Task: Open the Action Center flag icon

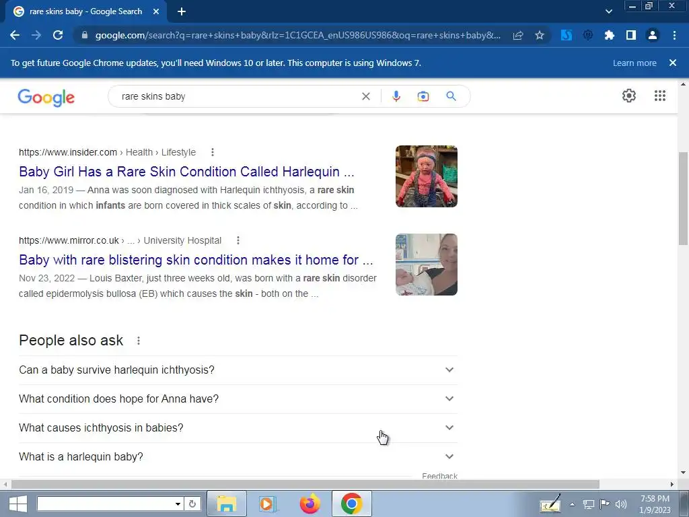Action: click(x=605, y=504)
